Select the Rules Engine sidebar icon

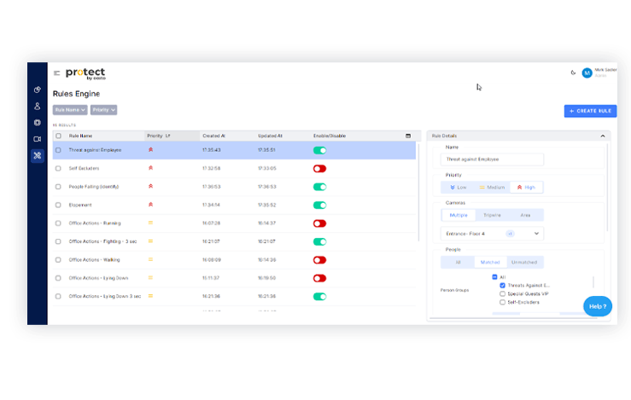37,155
